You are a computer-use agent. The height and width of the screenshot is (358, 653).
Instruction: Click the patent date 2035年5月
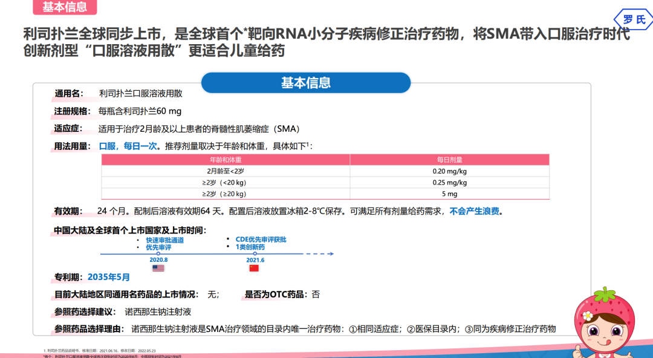109,277
